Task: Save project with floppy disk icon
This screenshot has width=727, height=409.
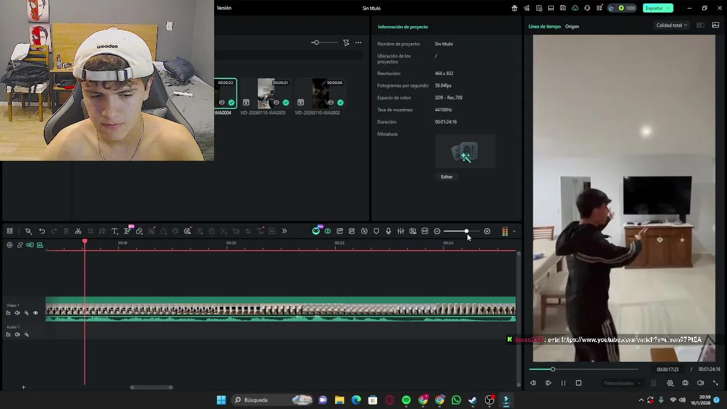Action: tap(563, 8)
